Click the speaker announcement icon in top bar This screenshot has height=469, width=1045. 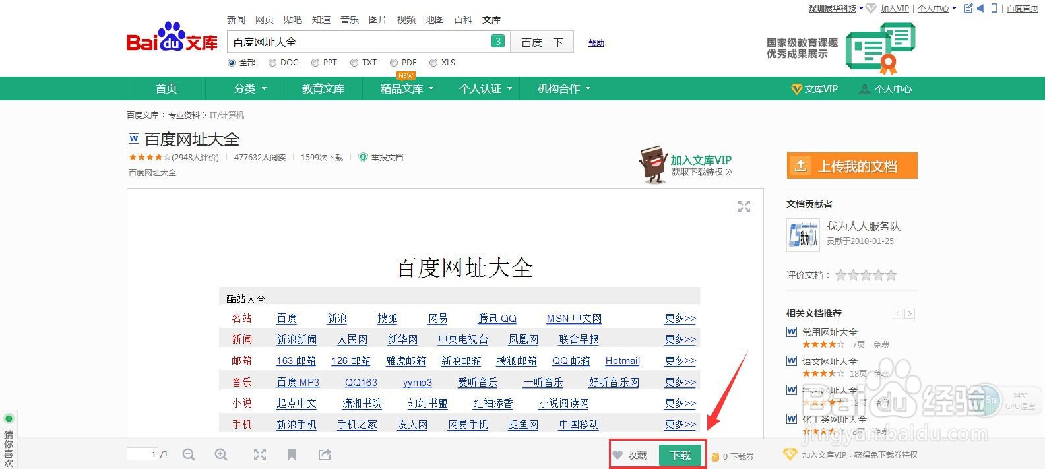(x=980, y=8)
